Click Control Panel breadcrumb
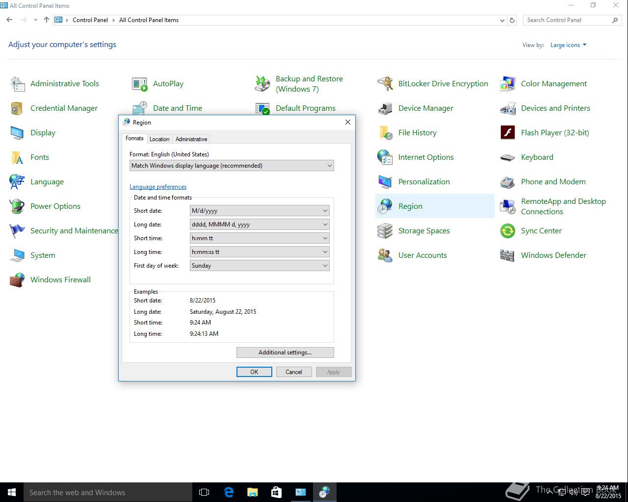628x502 pixels. (90, 20)
